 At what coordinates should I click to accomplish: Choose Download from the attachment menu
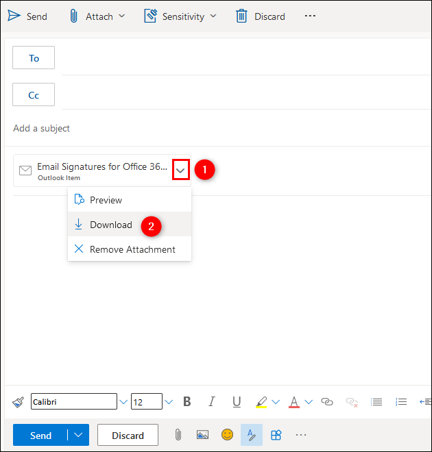[130, 224]
